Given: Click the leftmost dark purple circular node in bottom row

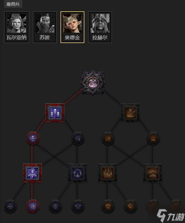Looking at the screenshot, I should click(x=11, y=206).
